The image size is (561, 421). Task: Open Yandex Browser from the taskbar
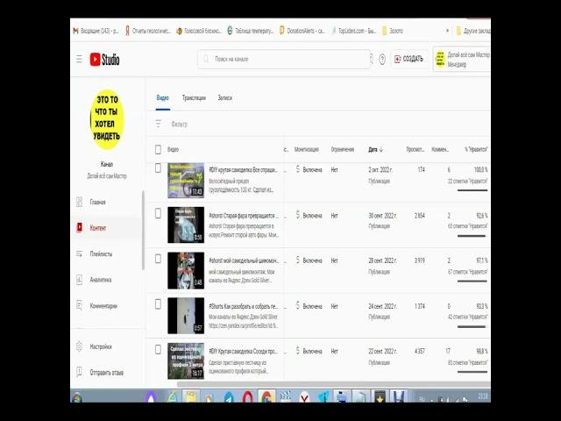click(x=304, y=397)
